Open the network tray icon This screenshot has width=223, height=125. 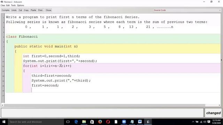pyautogui.click(x=201, y=122)
